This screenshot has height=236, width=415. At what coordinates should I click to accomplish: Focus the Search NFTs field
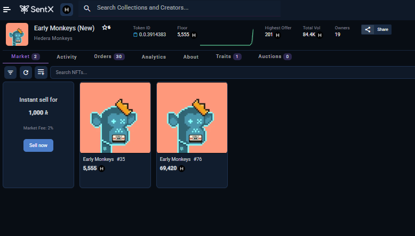[233, 72]
